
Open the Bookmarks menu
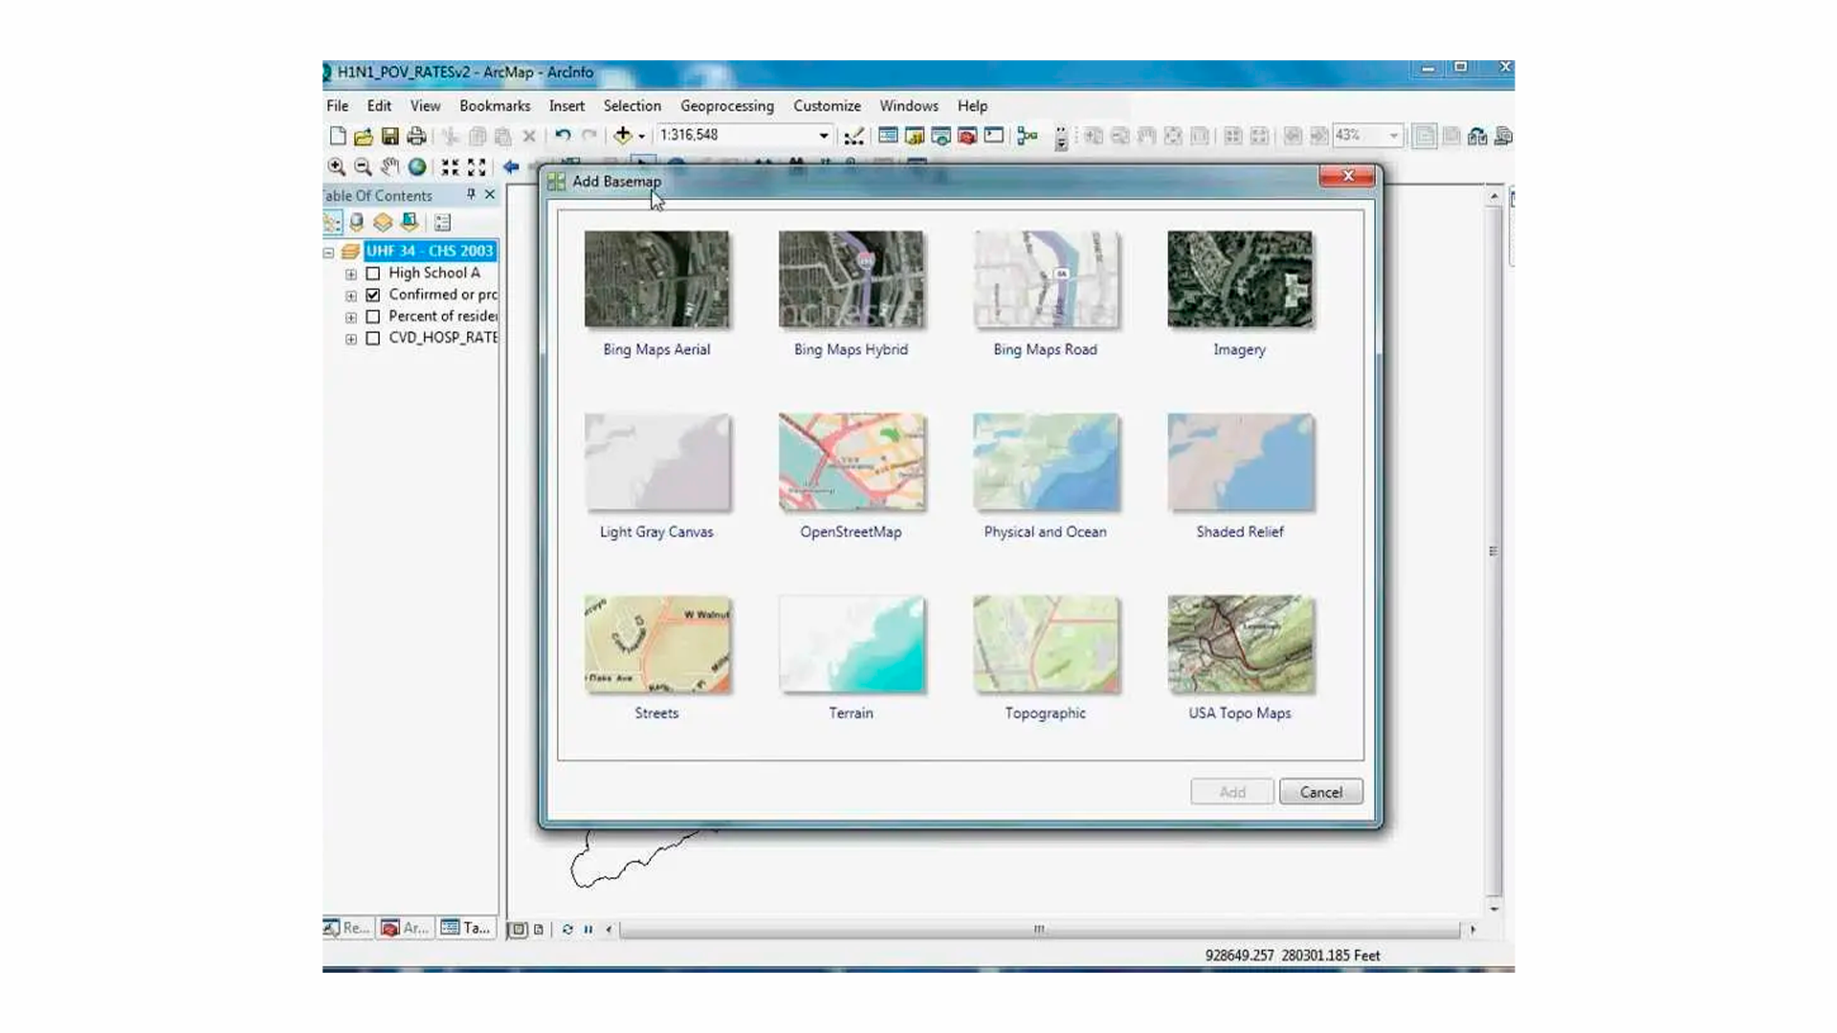[x=494, y=106]
